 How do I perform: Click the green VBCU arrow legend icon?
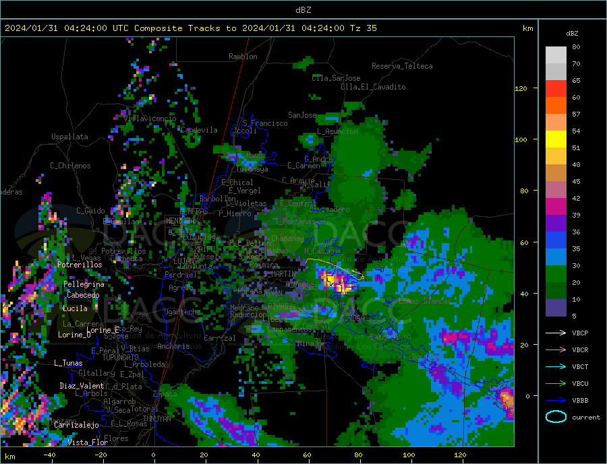pyautogui.click(x=556, y=384)
